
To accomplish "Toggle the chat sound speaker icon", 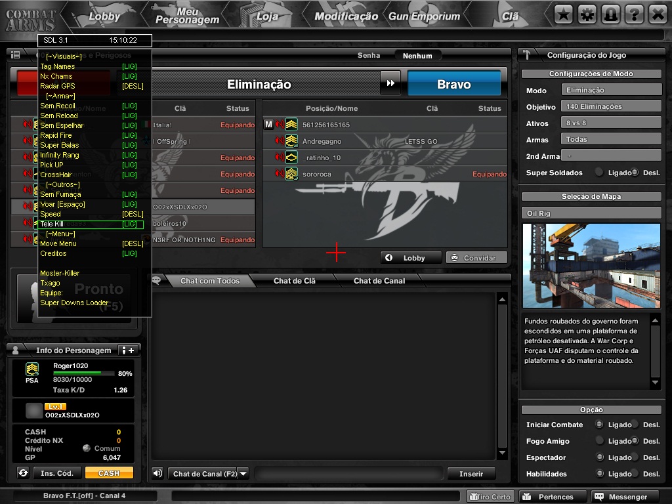I will point(157,473).
